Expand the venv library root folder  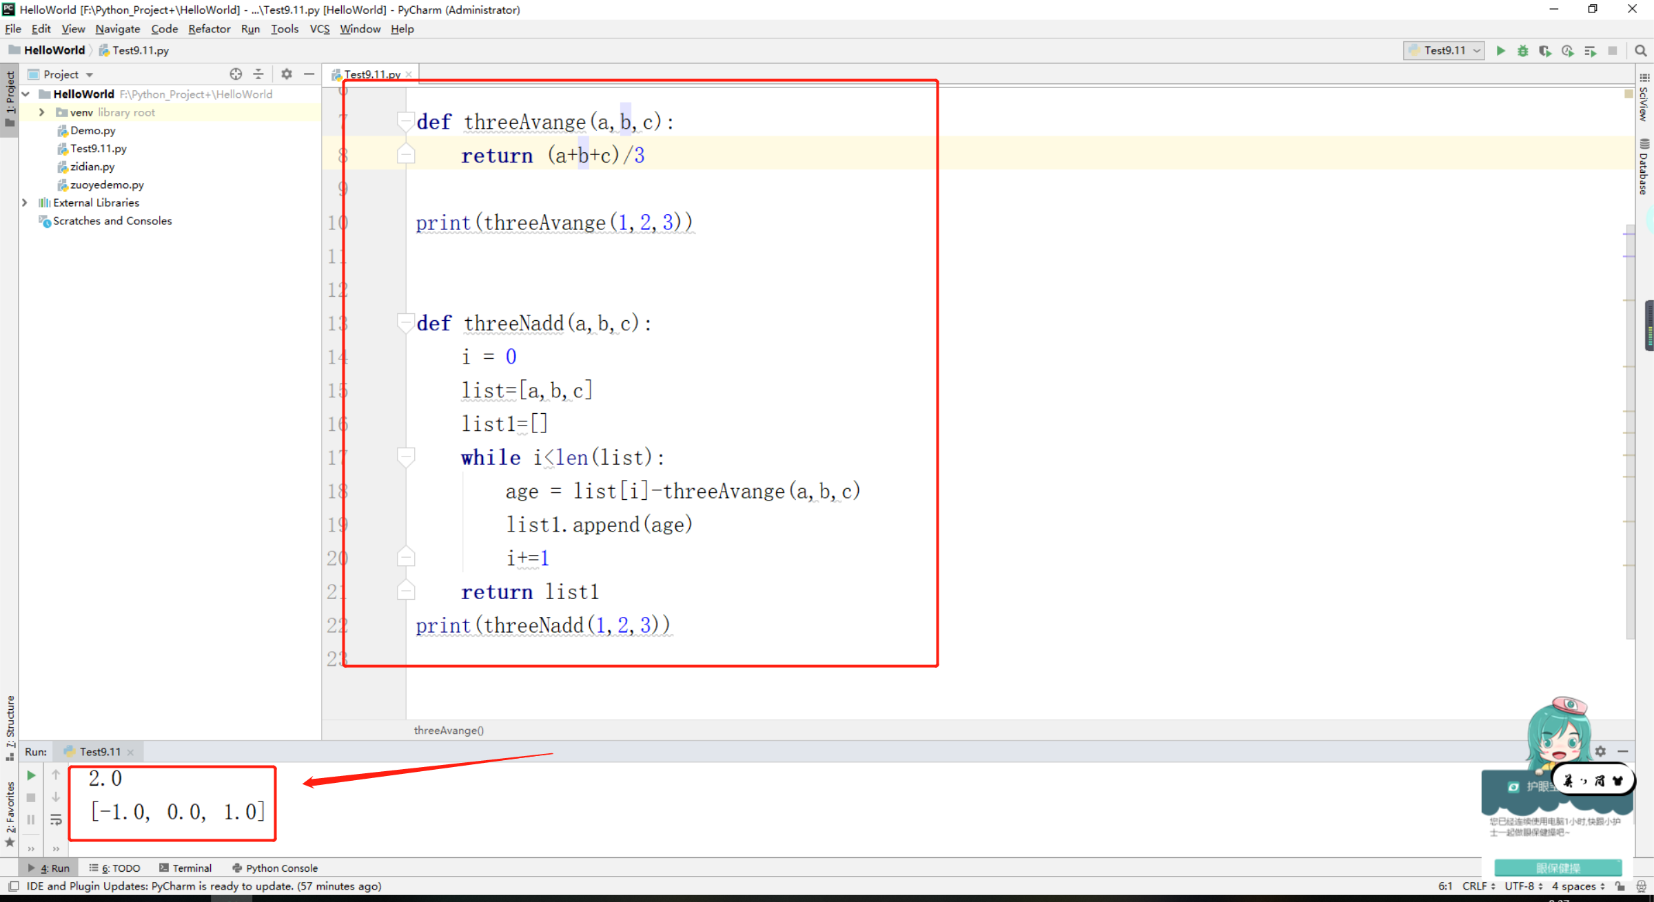[x=42, y=112]
